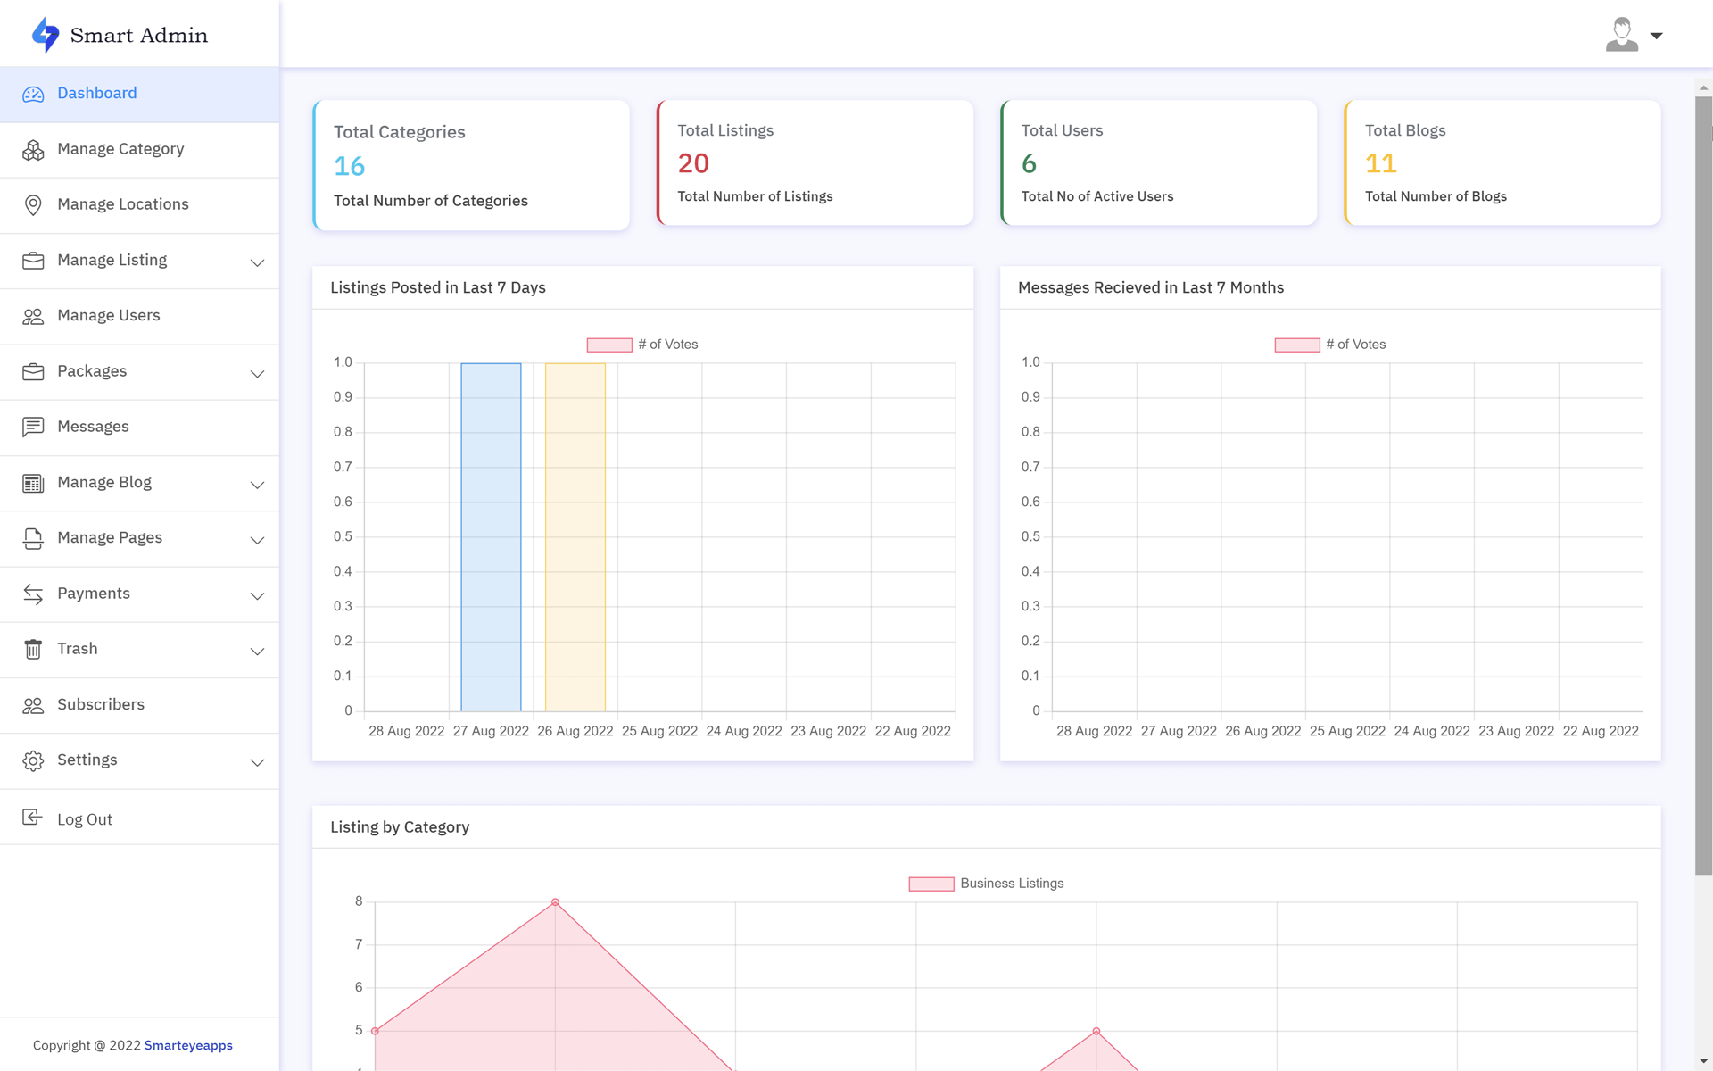
Task: Go to Manage Users menu item
Action: (x=108, y=316)
